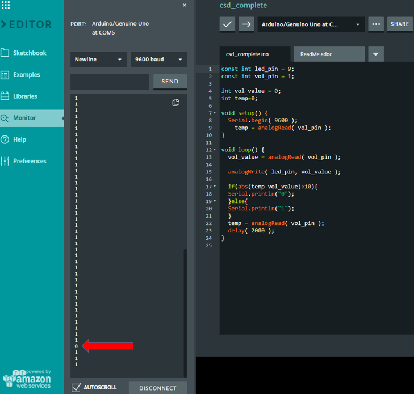
Task: Click the Sketchbook folder icon
Action: pyautogui.click(x=5, y=53)
